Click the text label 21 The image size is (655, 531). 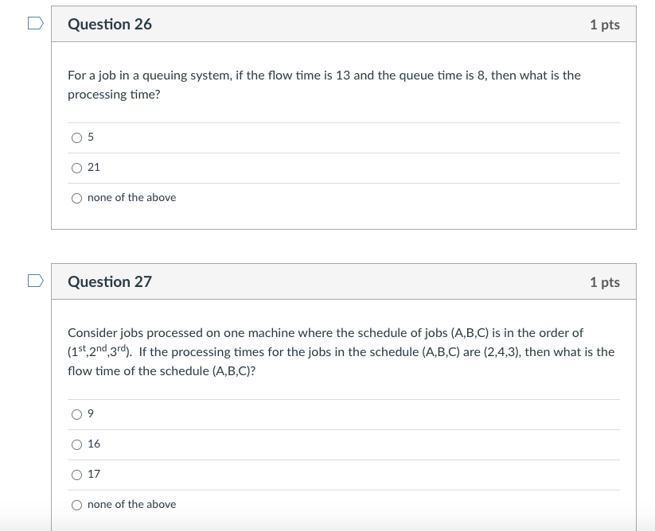point(93,168)
